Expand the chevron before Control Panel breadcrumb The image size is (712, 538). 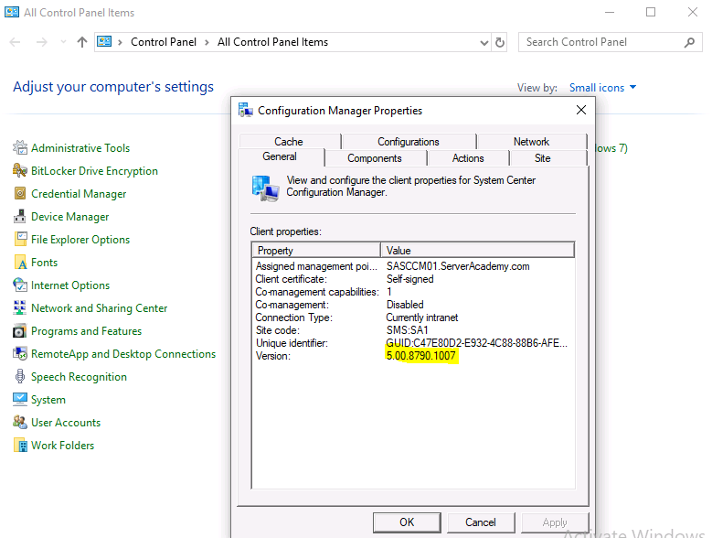click(x=120, y=42)
